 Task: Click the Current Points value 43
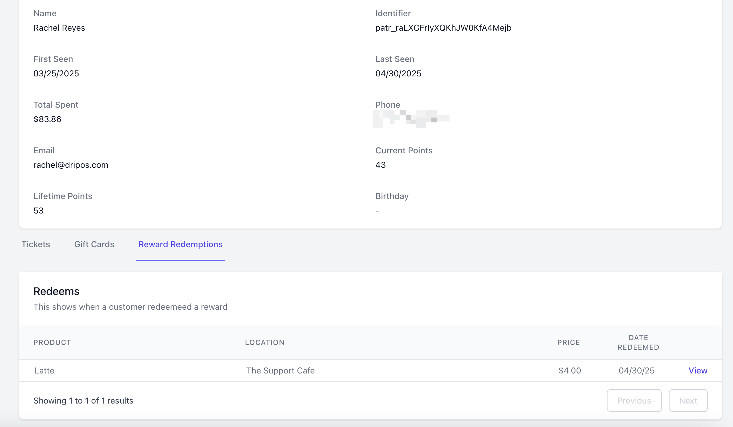380,165
